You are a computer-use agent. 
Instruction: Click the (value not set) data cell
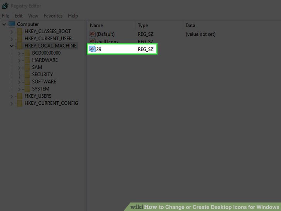[x=200, y=34]
